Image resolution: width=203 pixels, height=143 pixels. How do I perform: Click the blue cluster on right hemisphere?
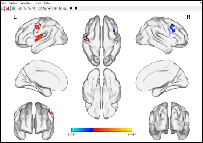pos(172,28)
